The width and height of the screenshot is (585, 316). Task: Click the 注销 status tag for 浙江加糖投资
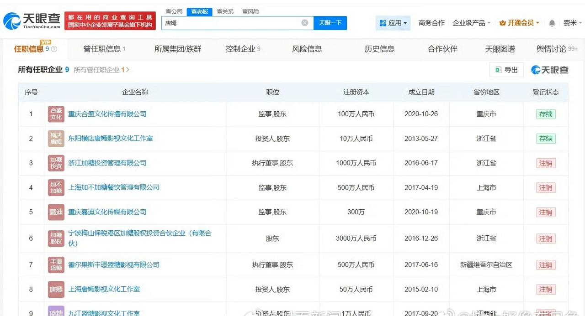coord(546,163)
